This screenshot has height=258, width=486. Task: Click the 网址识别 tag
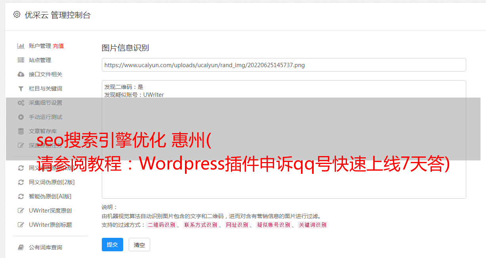click(237, 225)
